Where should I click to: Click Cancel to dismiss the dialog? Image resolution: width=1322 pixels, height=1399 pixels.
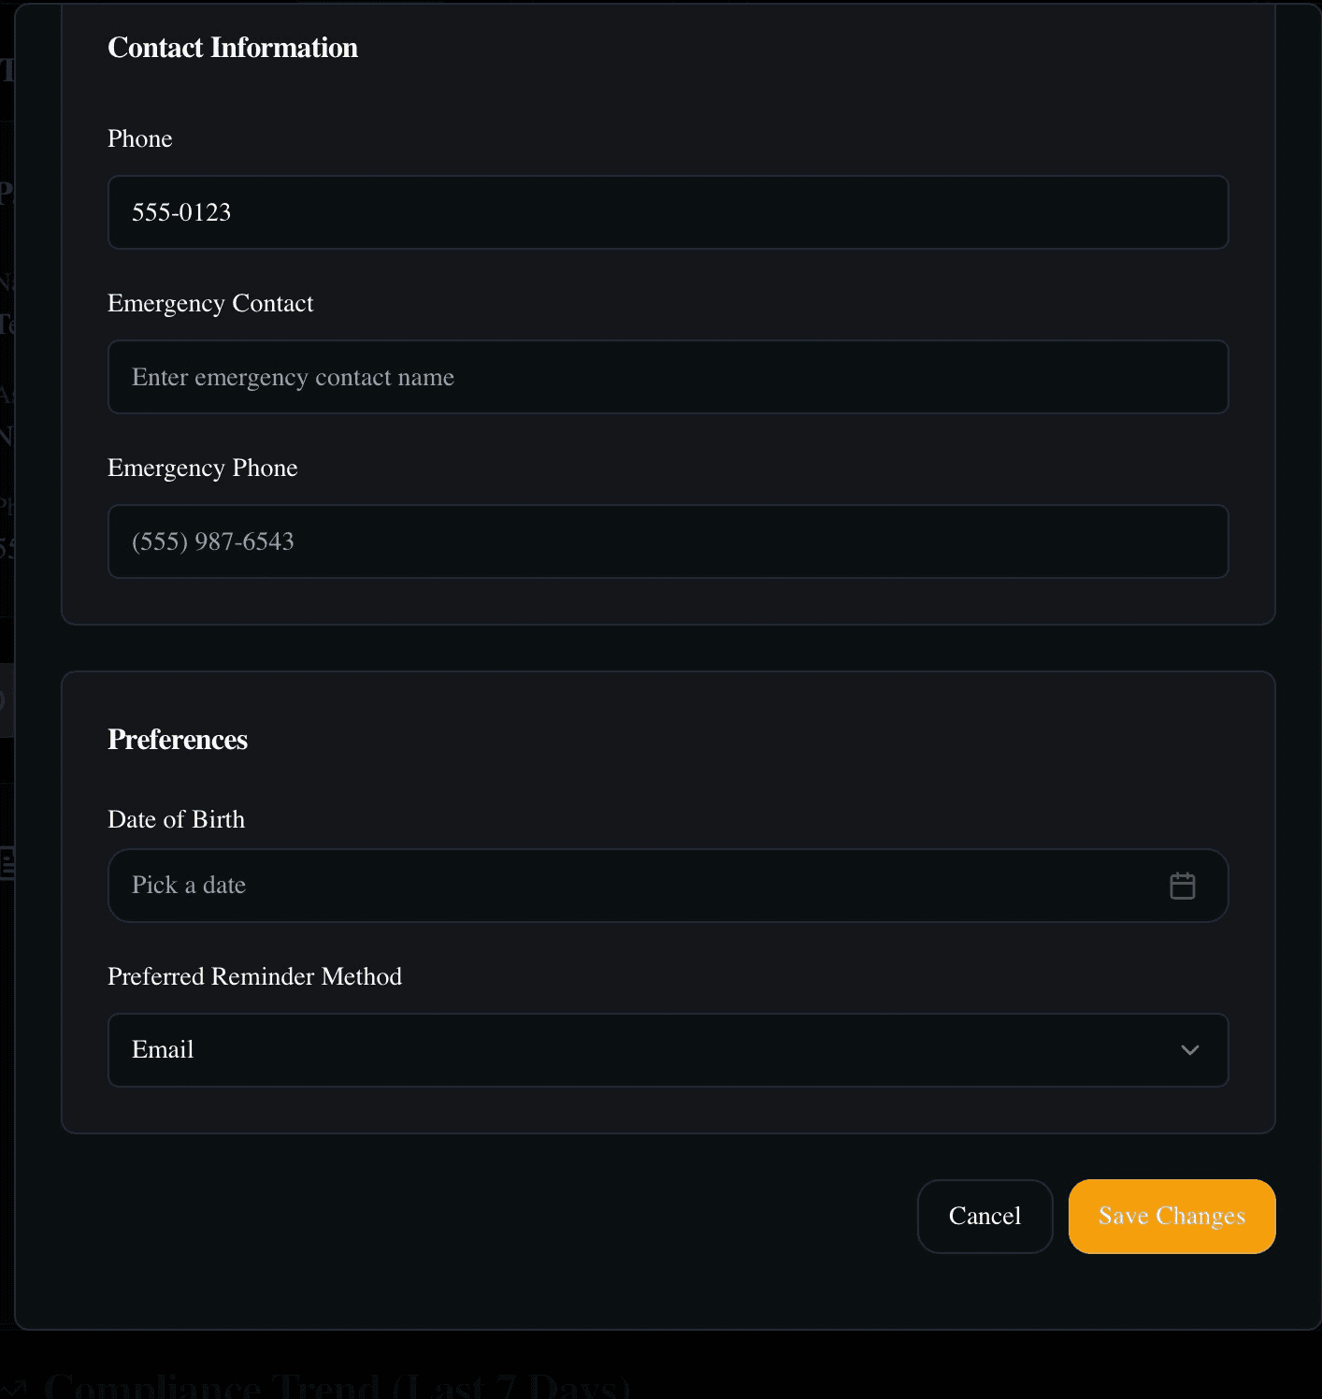(984, 1216)
